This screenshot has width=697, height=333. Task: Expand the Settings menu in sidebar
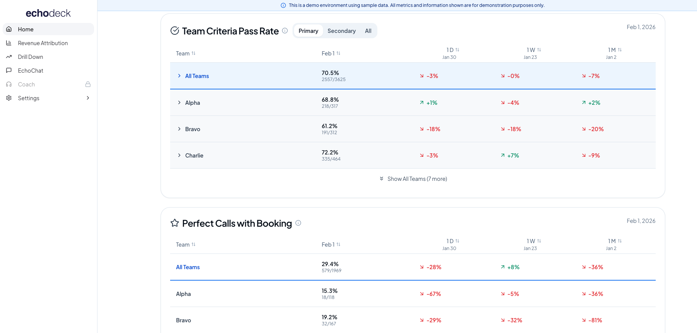click(x=88, y=98)
